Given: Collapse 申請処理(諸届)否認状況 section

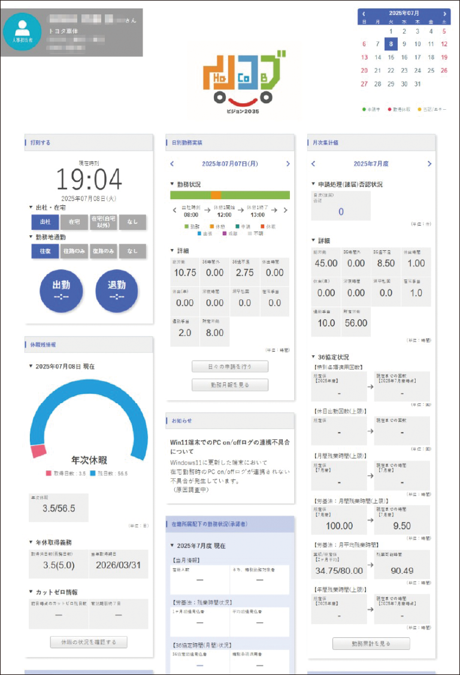Looking at the screenshot, I should 313,184.
